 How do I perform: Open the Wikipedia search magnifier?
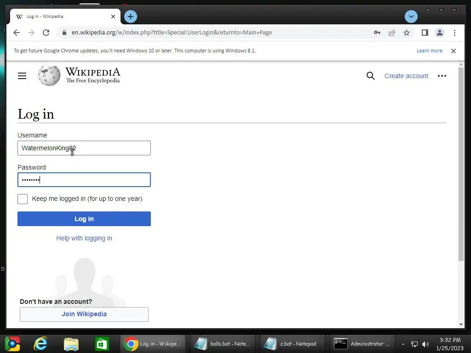point(370,76)
